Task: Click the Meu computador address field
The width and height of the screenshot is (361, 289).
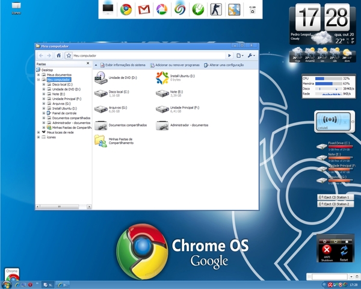Action: pos(149,55)
